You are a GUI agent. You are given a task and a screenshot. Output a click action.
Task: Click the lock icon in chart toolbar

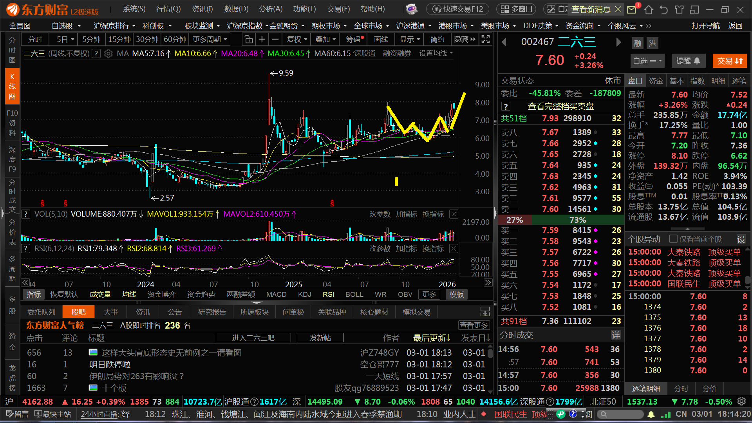coord(248,40)
